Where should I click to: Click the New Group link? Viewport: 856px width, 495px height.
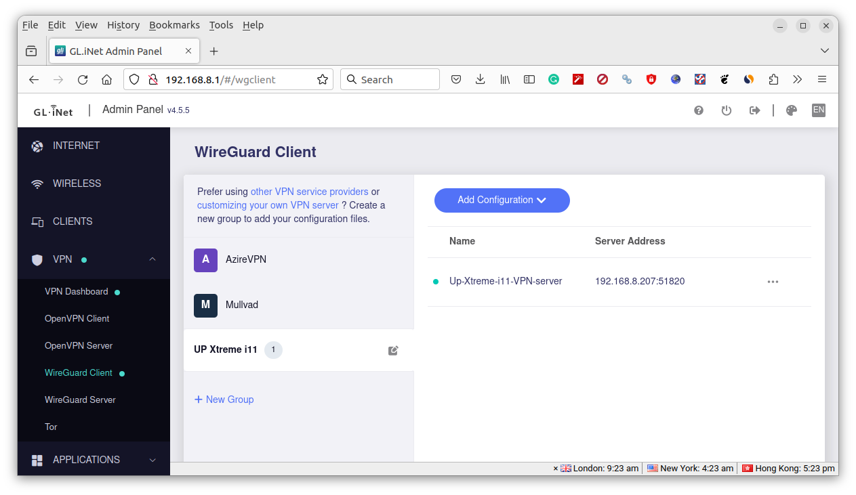224,400
